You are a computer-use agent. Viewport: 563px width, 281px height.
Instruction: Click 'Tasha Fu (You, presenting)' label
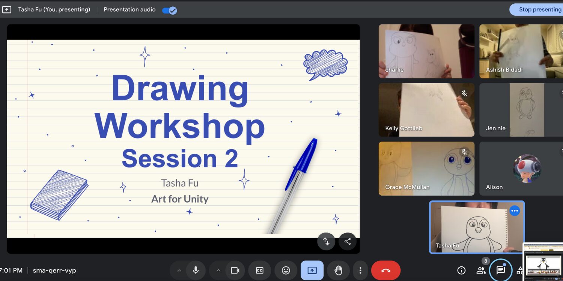(54, 10)
